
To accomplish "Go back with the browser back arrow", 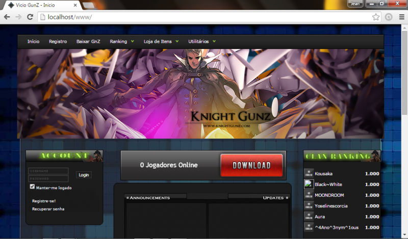I will click(7, 17).
